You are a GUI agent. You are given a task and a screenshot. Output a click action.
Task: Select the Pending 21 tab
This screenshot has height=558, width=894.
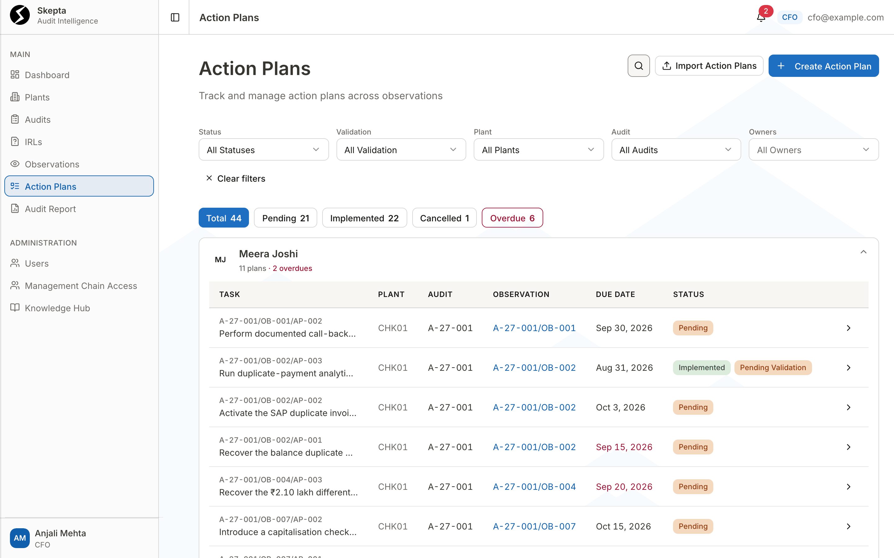pos(285,218)
